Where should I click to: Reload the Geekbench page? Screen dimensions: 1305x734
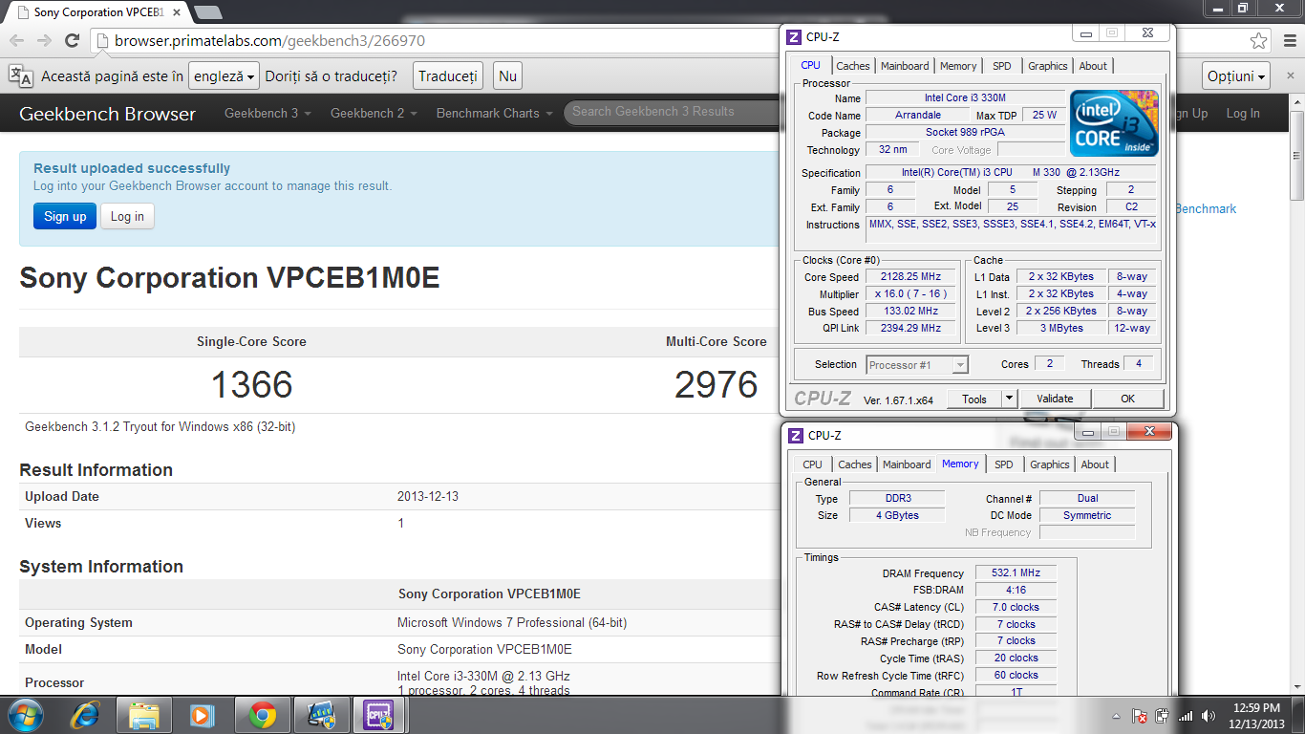[x=72, y=41]
